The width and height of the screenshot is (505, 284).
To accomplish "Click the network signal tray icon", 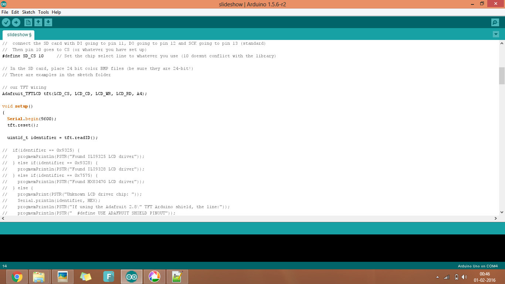I will [447, 277].
